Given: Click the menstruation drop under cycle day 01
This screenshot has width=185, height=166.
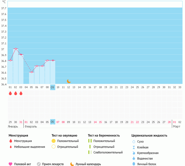Looking at the screenshot, I should pyautogui.click(x=10, y=93).
